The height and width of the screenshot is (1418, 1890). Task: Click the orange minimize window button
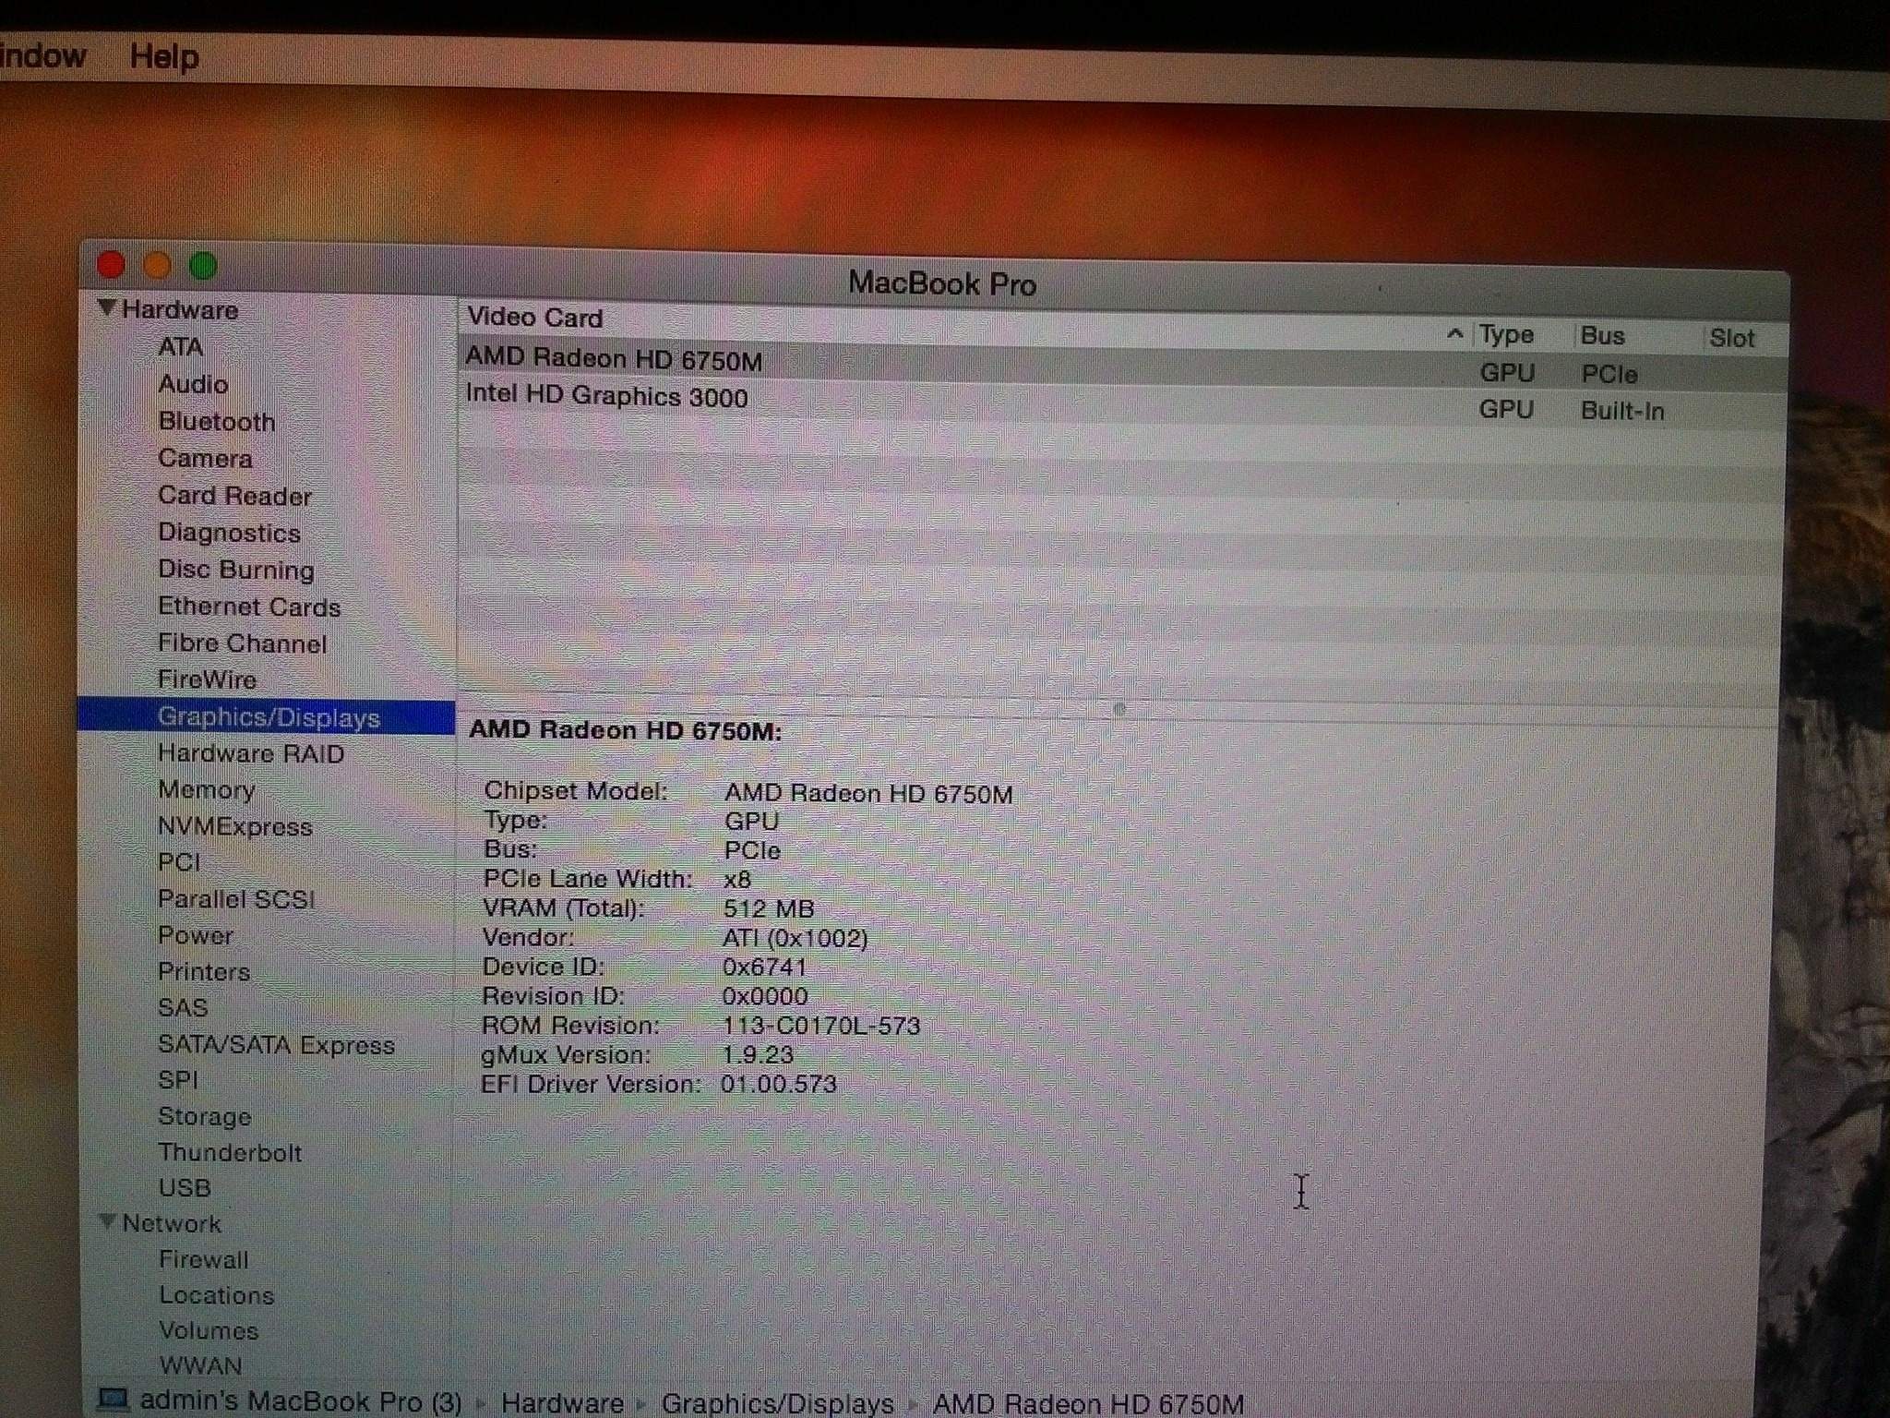coord(157,266)
